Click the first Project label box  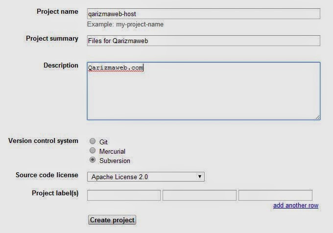(124, 195)
